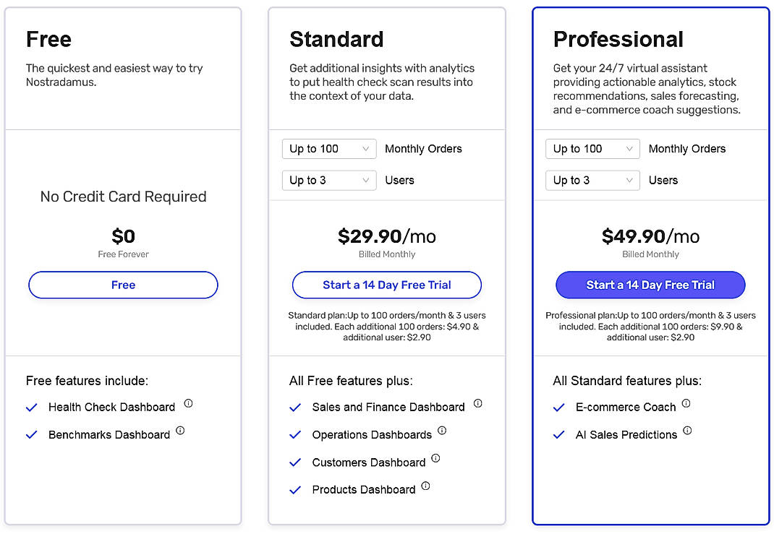774x534 pixels.
Task: Open the Standard Users dropdown
Action: [328, 180]
